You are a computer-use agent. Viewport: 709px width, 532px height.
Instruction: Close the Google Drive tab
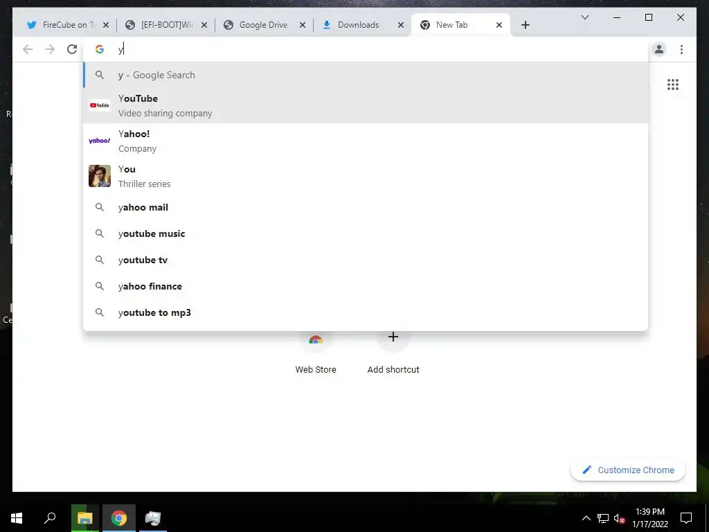coord(303,25)
